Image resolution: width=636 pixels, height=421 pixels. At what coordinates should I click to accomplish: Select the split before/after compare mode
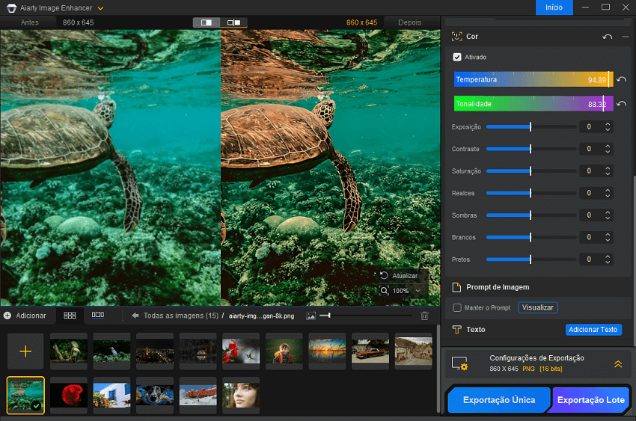[207, 22]
